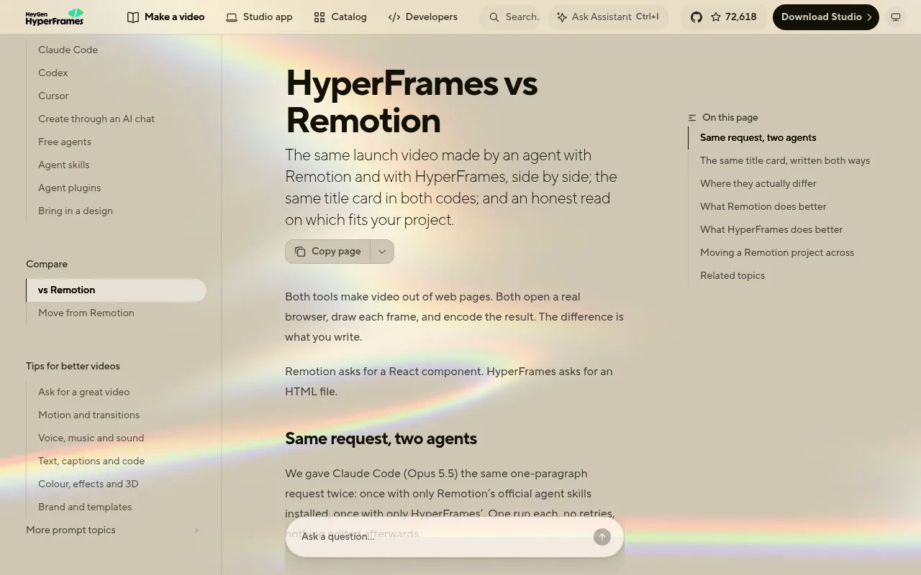Open Text, captions and code page
Image resolution: width=921 pixels, height=575 pixels.
pos(91,461)
